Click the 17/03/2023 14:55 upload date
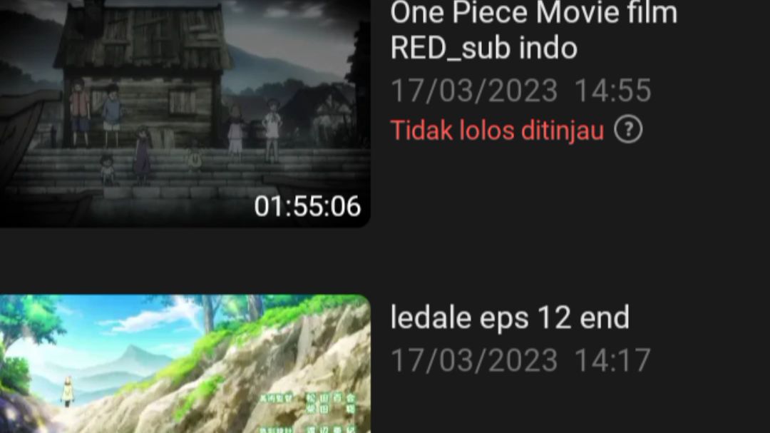The width and height of the screenshot is (770, 433). point(521,91)
